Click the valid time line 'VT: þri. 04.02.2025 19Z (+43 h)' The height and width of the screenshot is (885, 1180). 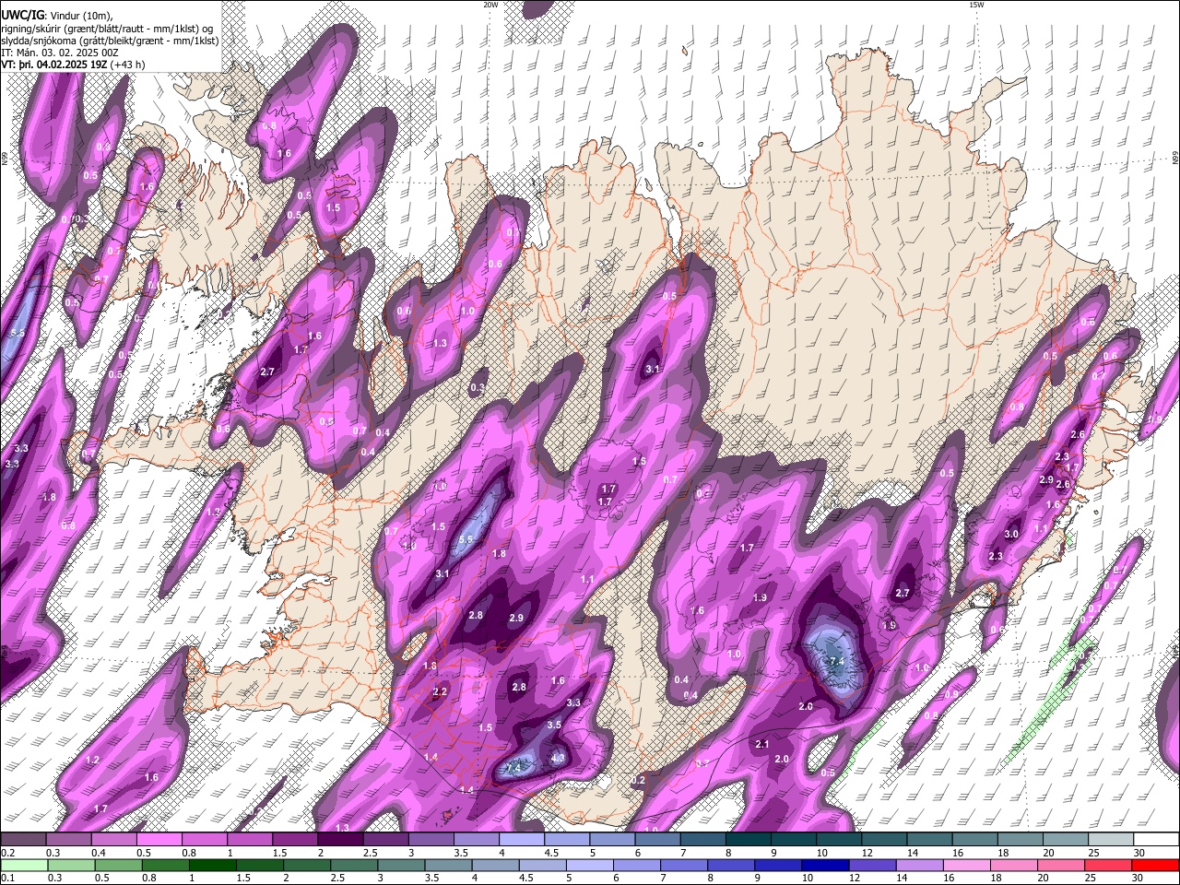click(x=72, y=65)
